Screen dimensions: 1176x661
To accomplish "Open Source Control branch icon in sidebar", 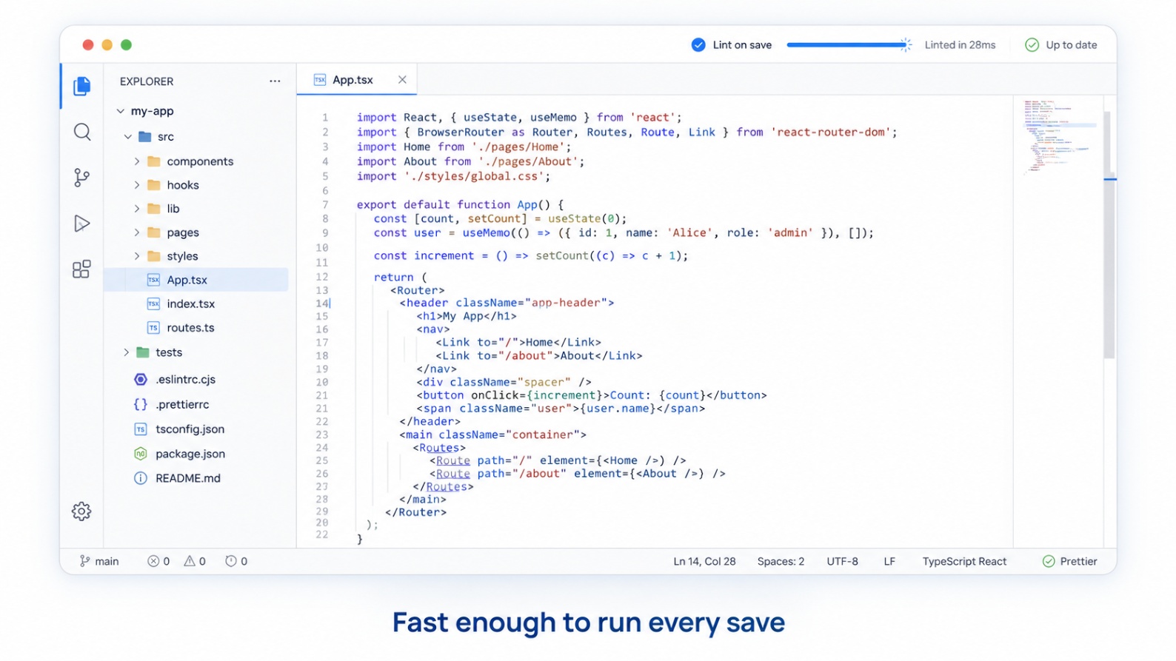I will click(x=82, y=178).
